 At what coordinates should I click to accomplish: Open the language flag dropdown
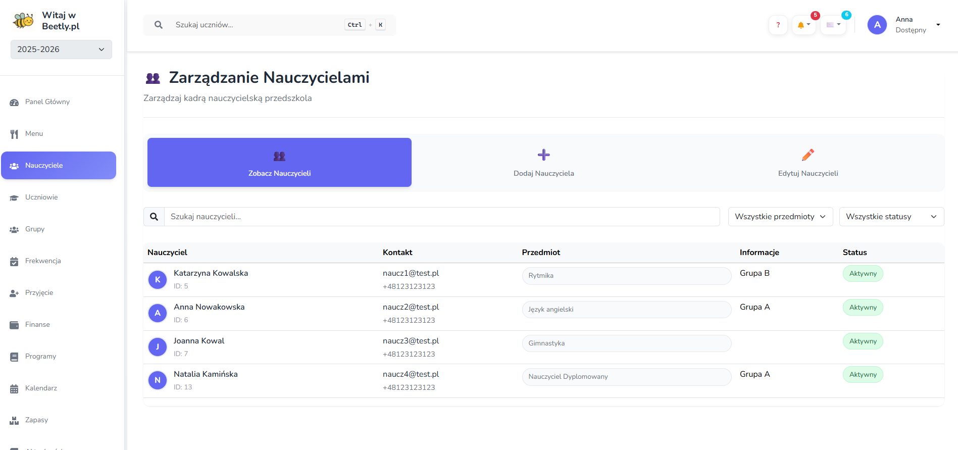(x=833, y=25)
